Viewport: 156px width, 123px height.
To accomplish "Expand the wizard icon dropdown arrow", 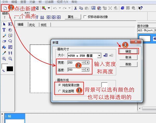I will pyautogui.click(x=49, y=8).
